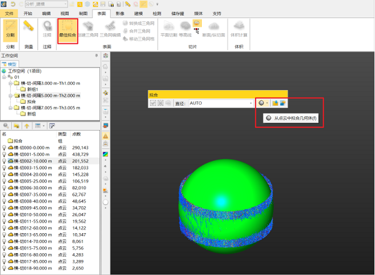Switch to the 编辑 ribbon tab
The width and height of the screenshot is (375, 275).
tap(46, 14)
